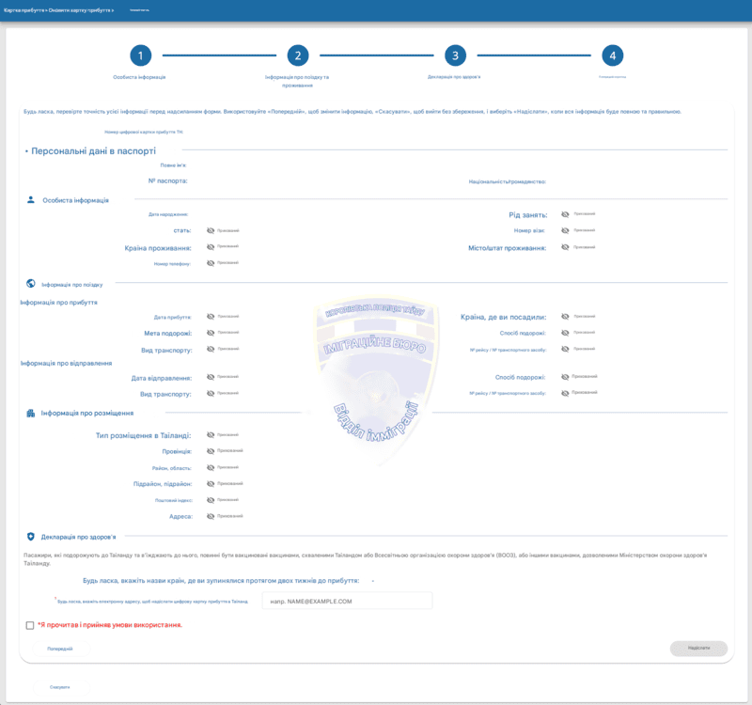This screenshot has height=705, width=752.
Task: Reveal 'Місто/штат проживання' hidden value
Action: pos(566,247)
